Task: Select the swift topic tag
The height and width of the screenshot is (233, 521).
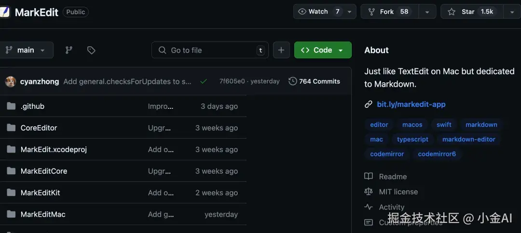Action: pos(444,125)
